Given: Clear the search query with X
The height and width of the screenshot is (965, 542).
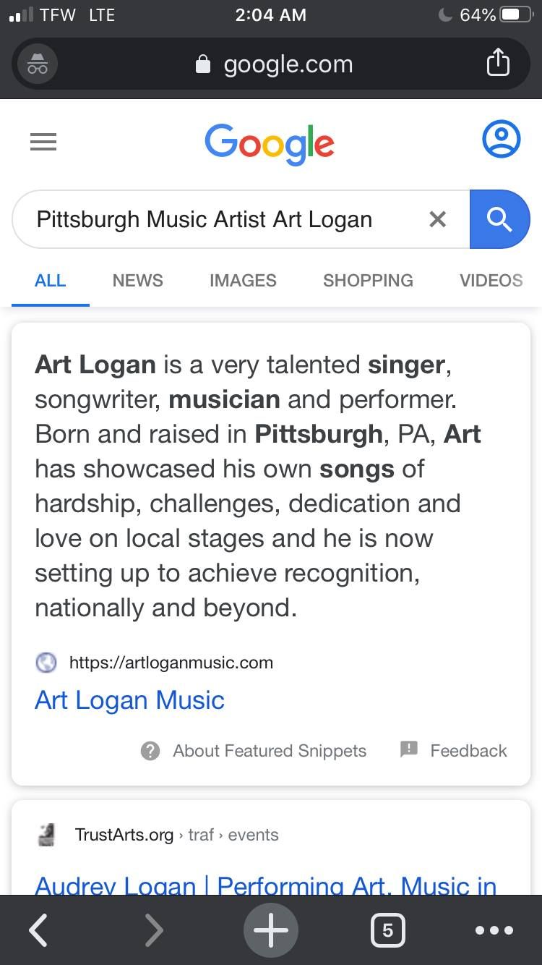Looking at the screenshot, I should click(437, 219).
